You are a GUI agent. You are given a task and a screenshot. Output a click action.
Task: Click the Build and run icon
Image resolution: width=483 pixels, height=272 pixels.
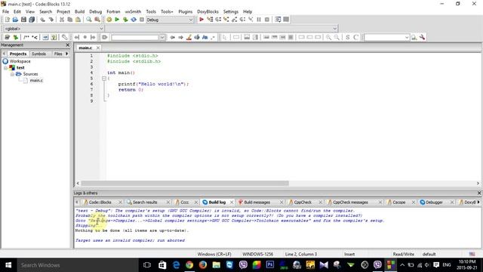(x=125, y=20)
